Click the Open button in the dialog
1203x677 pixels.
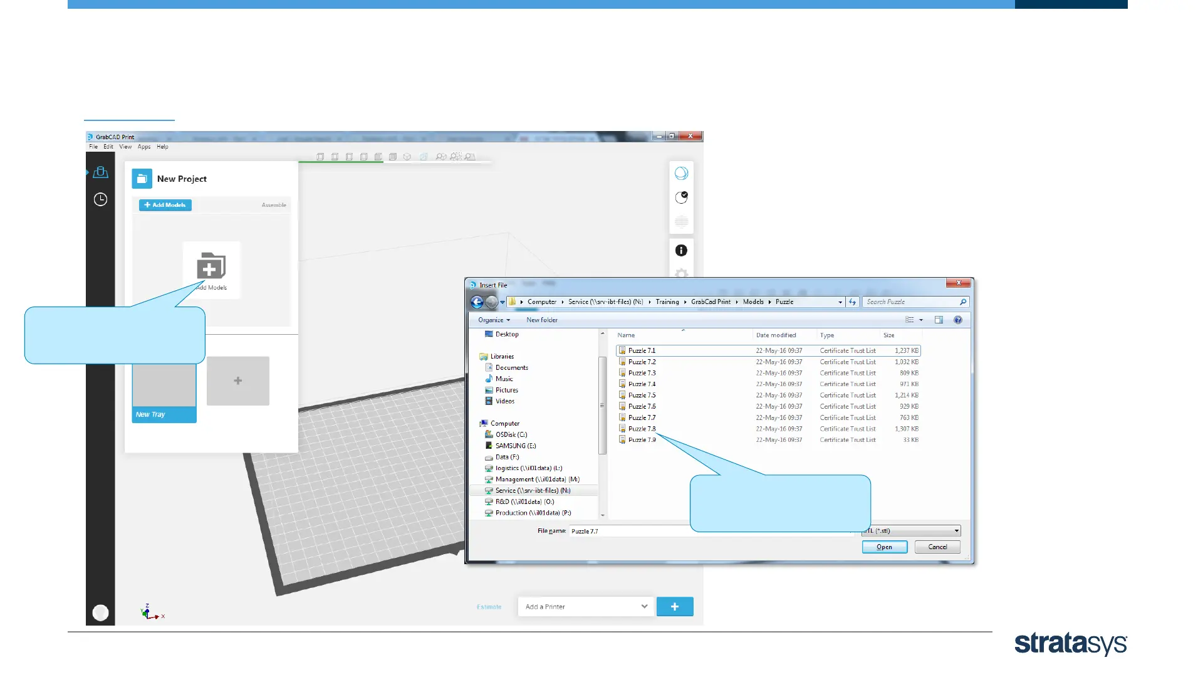(x=884, y=547)
